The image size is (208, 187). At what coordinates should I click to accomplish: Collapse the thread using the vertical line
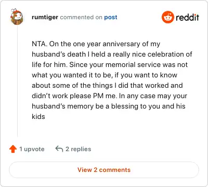17,82
